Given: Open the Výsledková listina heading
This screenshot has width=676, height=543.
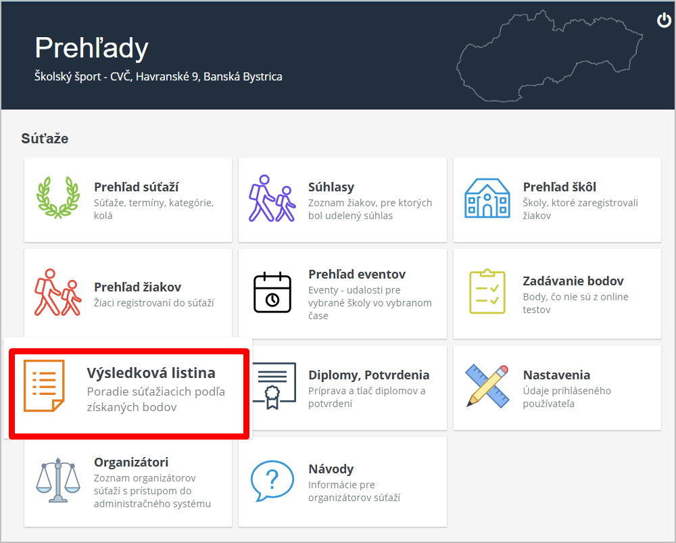Looking at the screenshot, I should click(151, 373).
